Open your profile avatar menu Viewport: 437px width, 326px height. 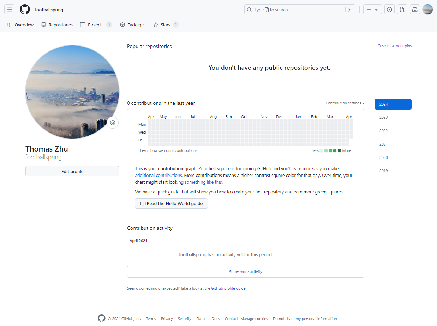click(427, 9)
